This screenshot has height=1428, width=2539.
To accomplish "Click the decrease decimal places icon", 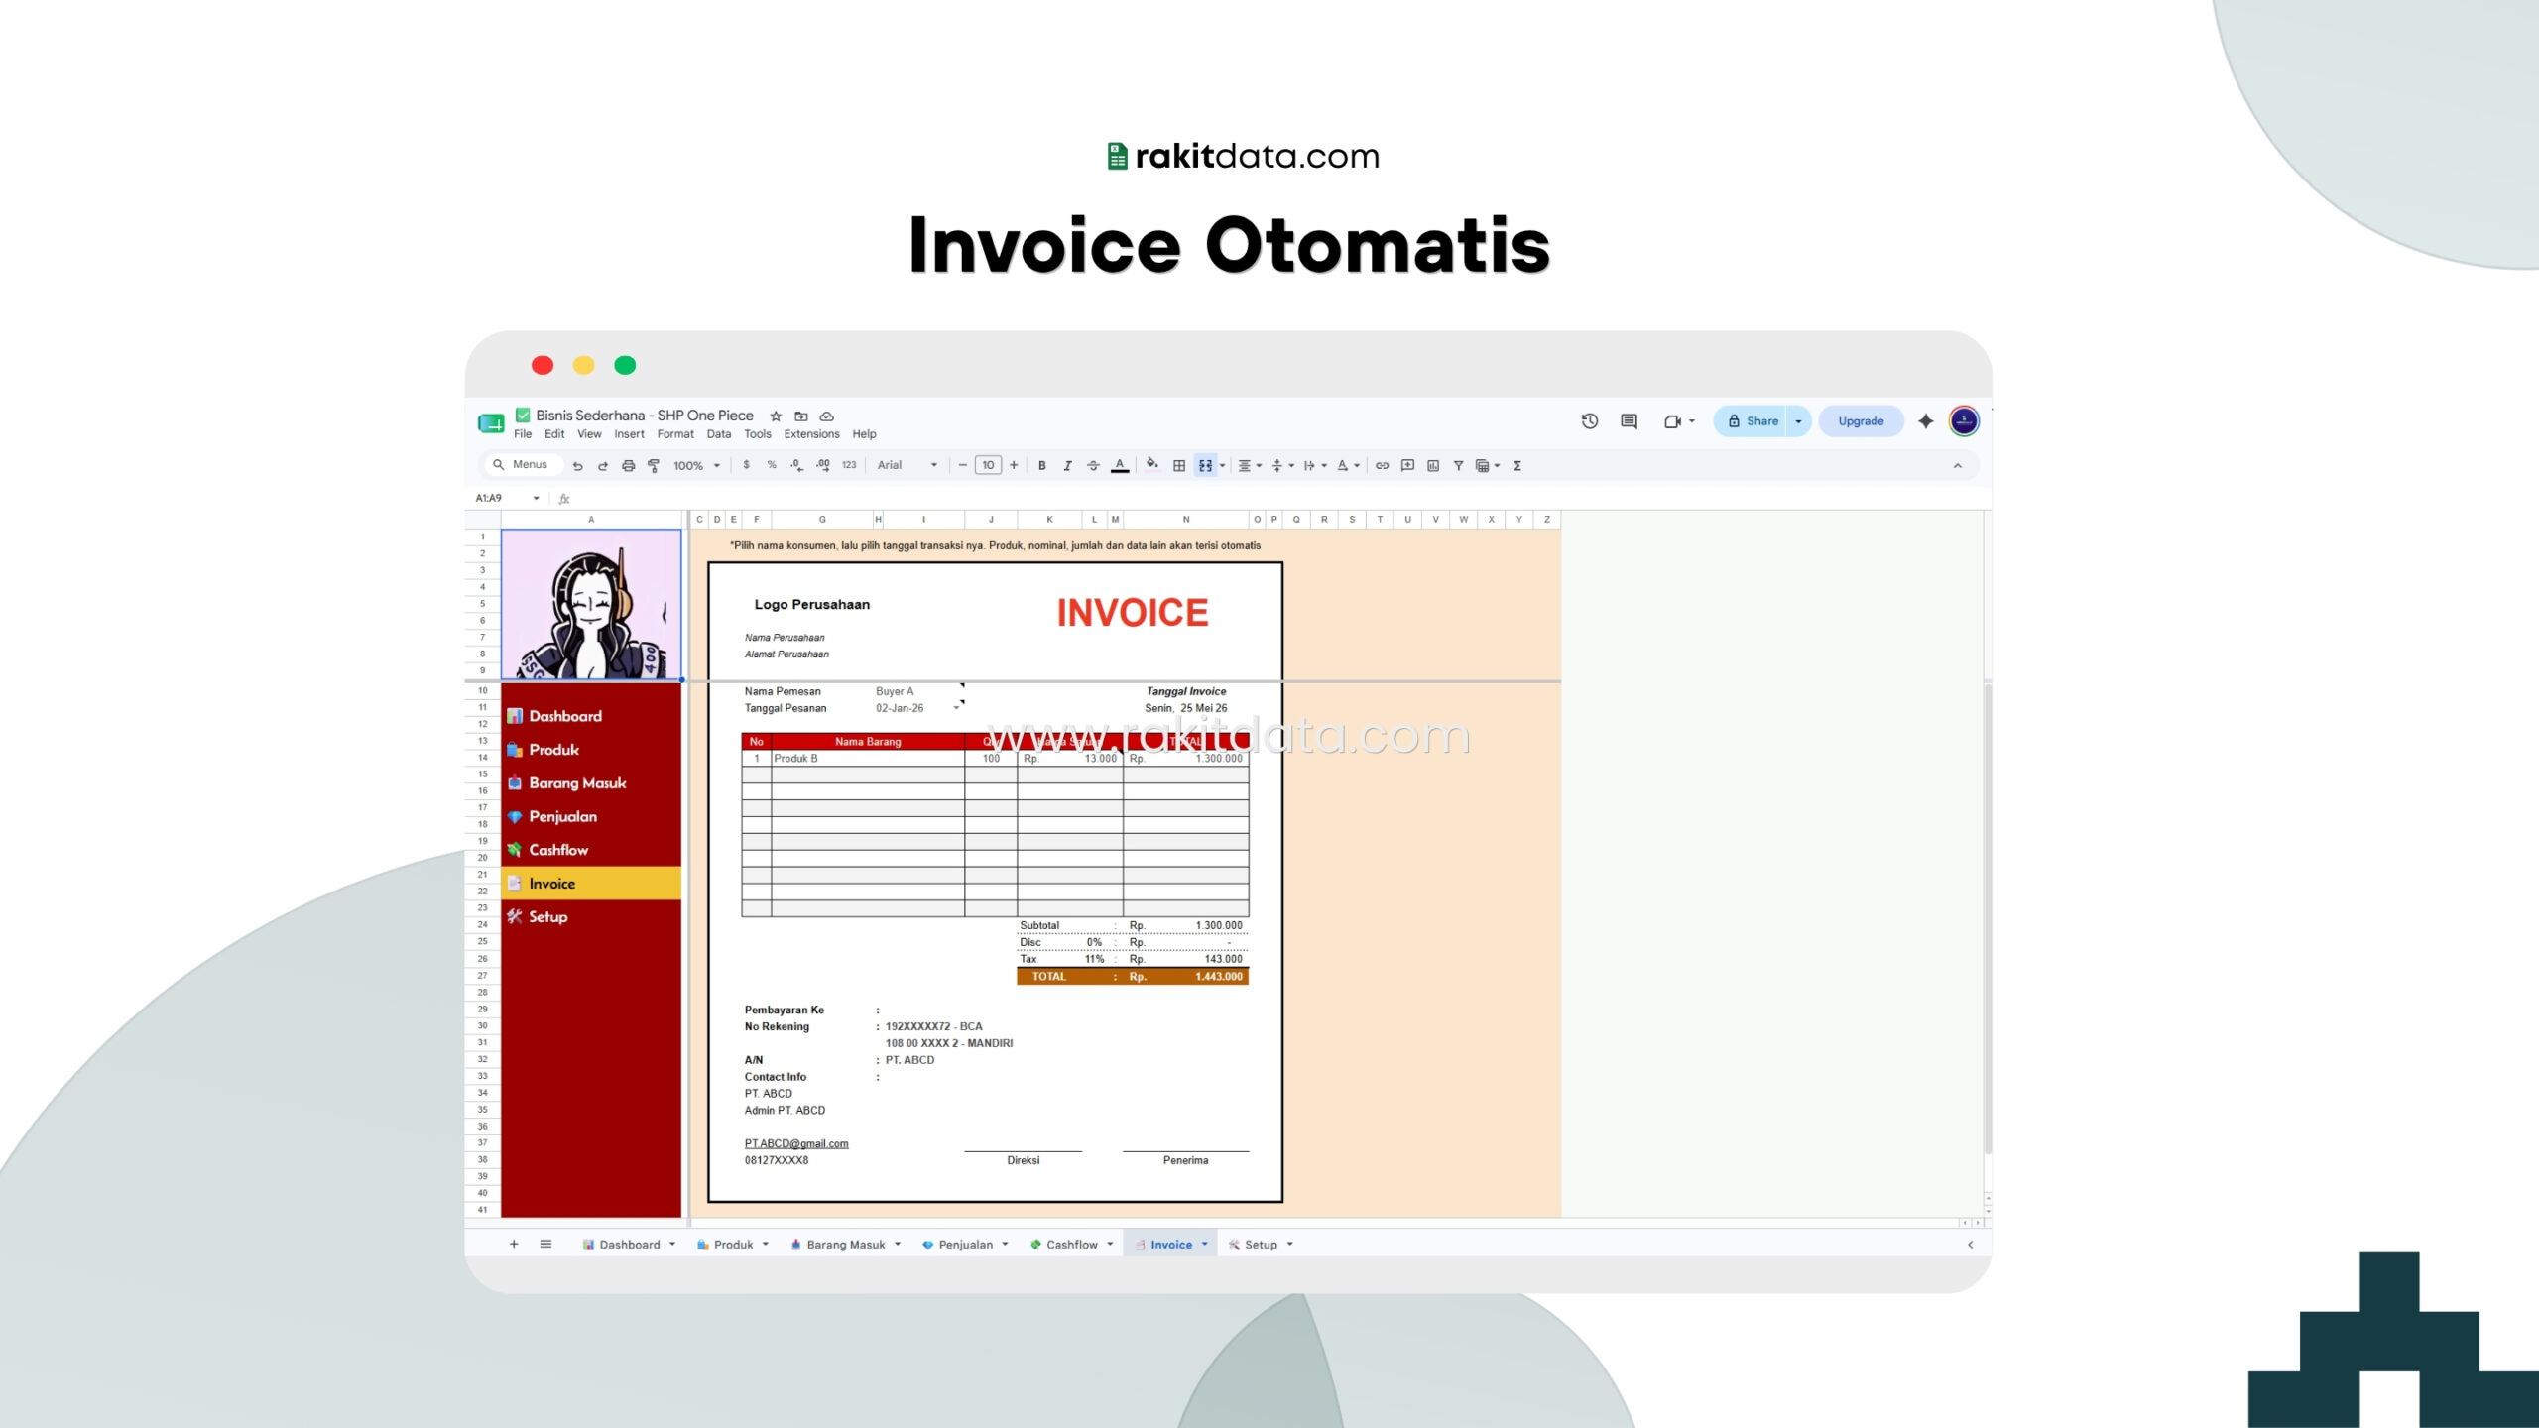I will coord(796,465).
